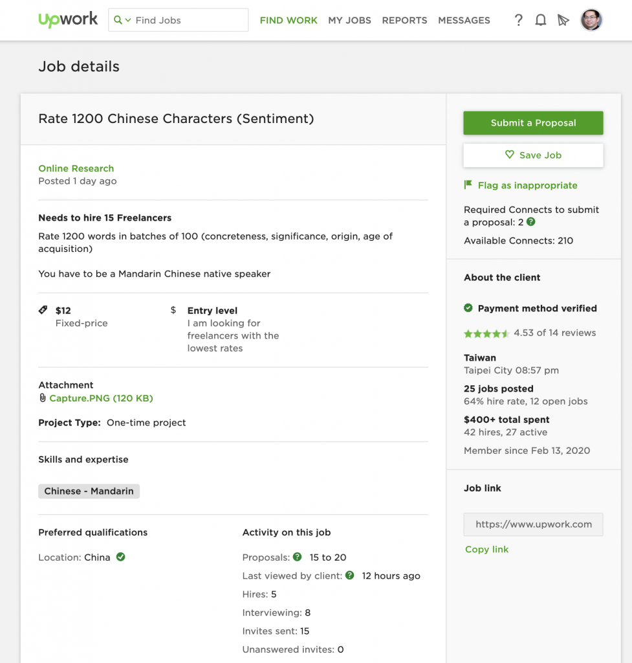The image size is (632, 663).
Task: Click the Connects help question icon
Action: coord(531,222)
